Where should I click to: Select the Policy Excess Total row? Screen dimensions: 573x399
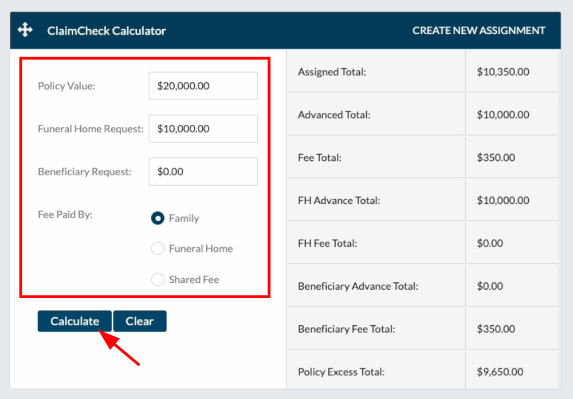point(376,372)
